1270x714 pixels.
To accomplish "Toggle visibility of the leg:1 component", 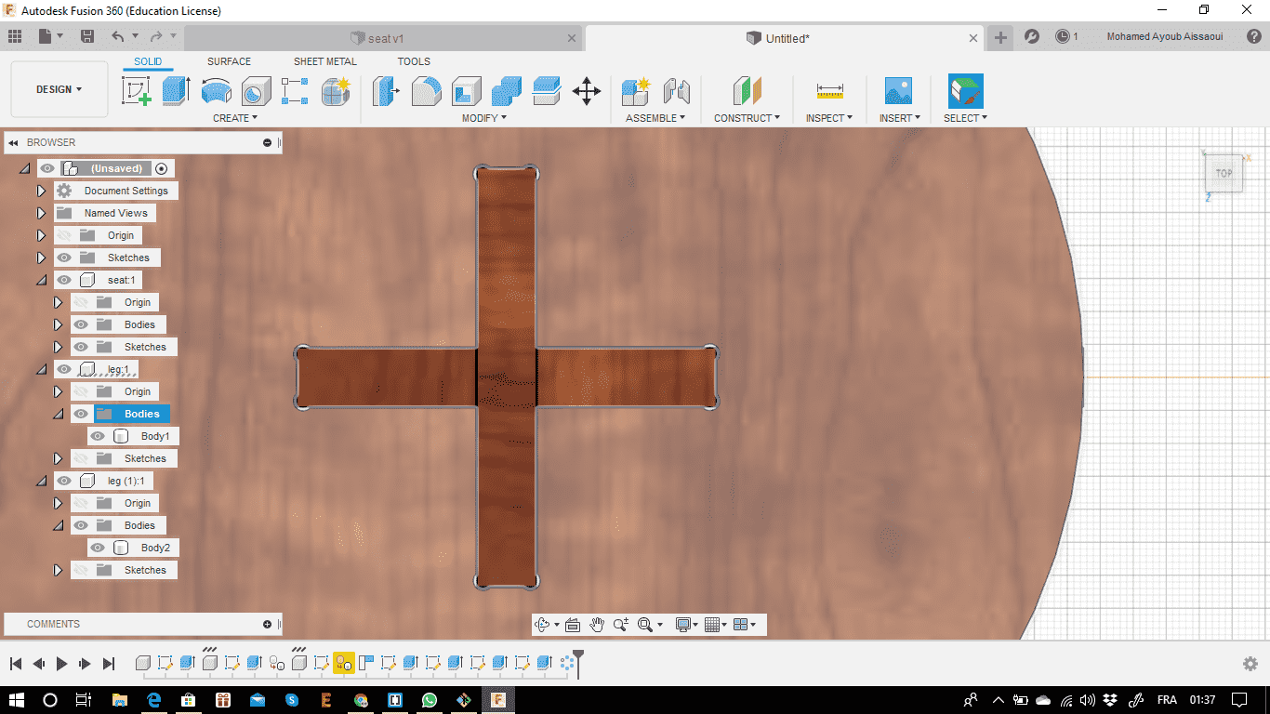I will (x=64, y=369).
